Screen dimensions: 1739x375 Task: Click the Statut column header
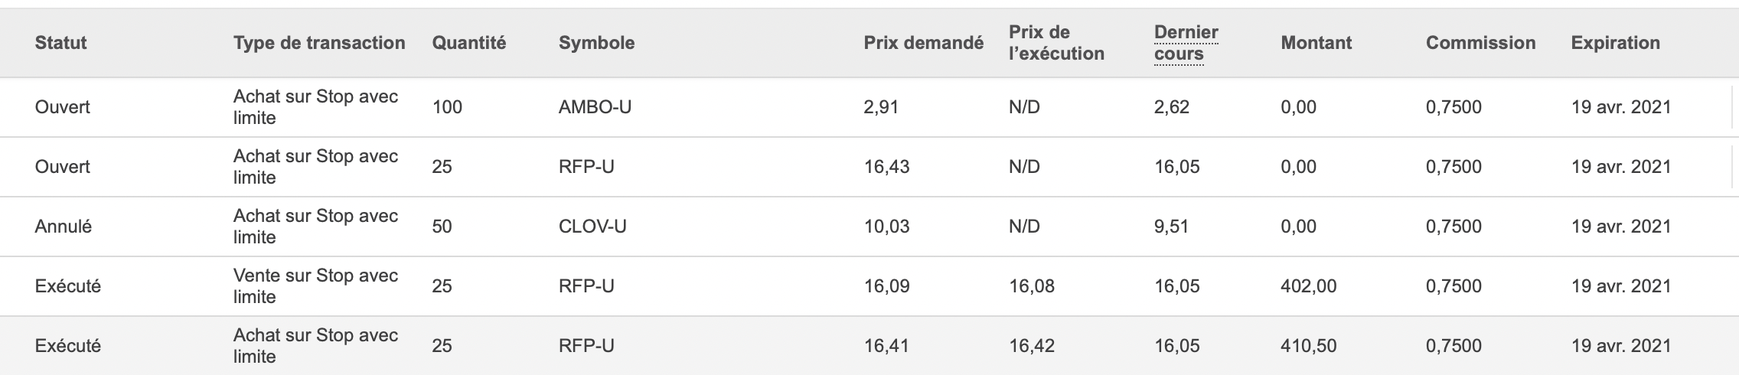pos(60,43)
